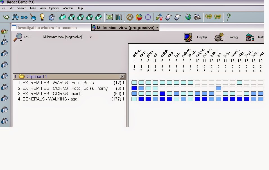Click con. light square in warts row
This screenshot has width=269, height=170.
tap(239, 83)
